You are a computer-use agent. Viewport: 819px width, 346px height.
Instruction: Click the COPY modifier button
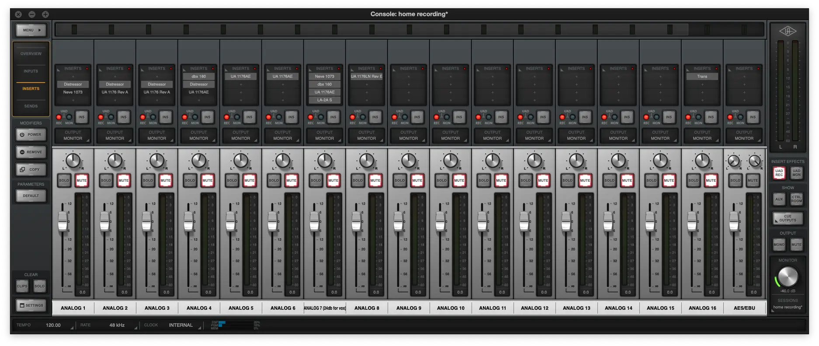click(x=31, y=170)
